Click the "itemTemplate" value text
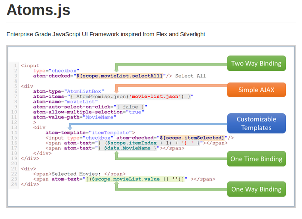 (110, 133)
